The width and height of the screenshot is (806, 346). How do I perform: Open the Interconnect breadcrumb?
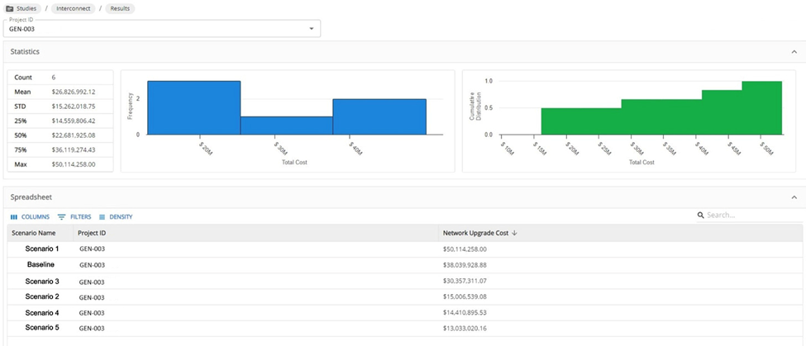point(73,9)
